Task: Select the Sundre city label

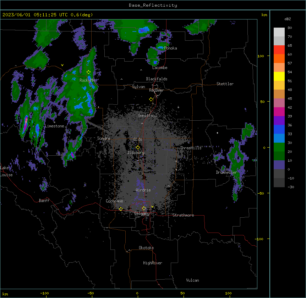Action: pos(104,138)
